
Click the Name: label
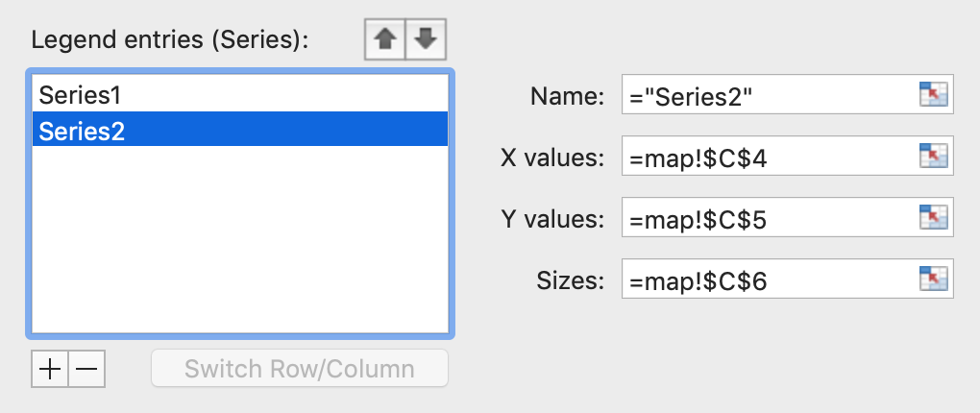(x=568, y=96)
